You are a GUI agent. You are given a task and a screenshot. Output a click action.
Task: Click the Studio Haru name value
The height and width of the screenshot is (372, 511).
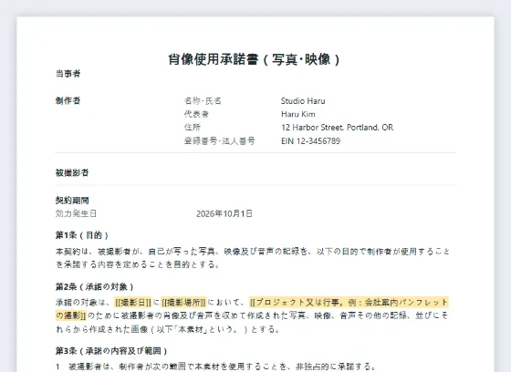tap(303, 100)
